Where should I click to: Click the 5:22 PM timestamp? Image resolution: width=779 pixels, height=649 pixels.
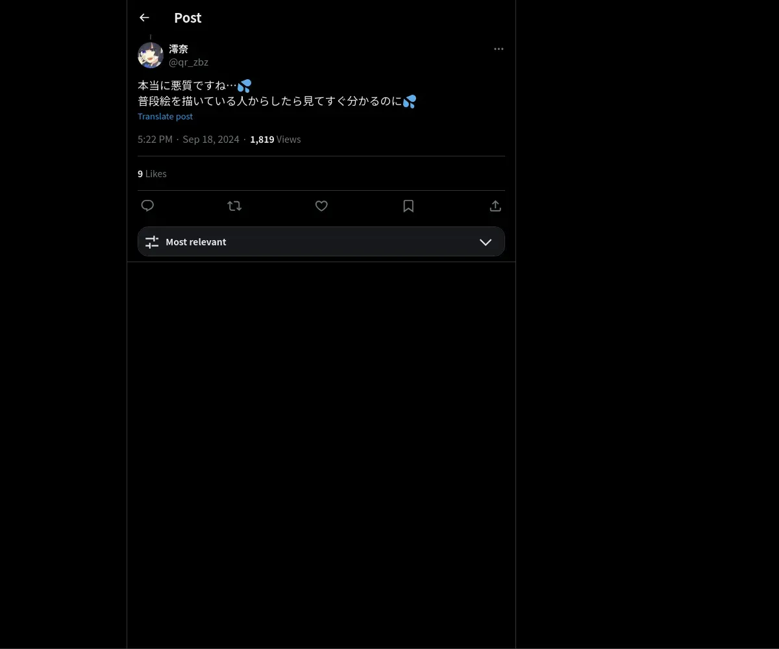[155, 140]
